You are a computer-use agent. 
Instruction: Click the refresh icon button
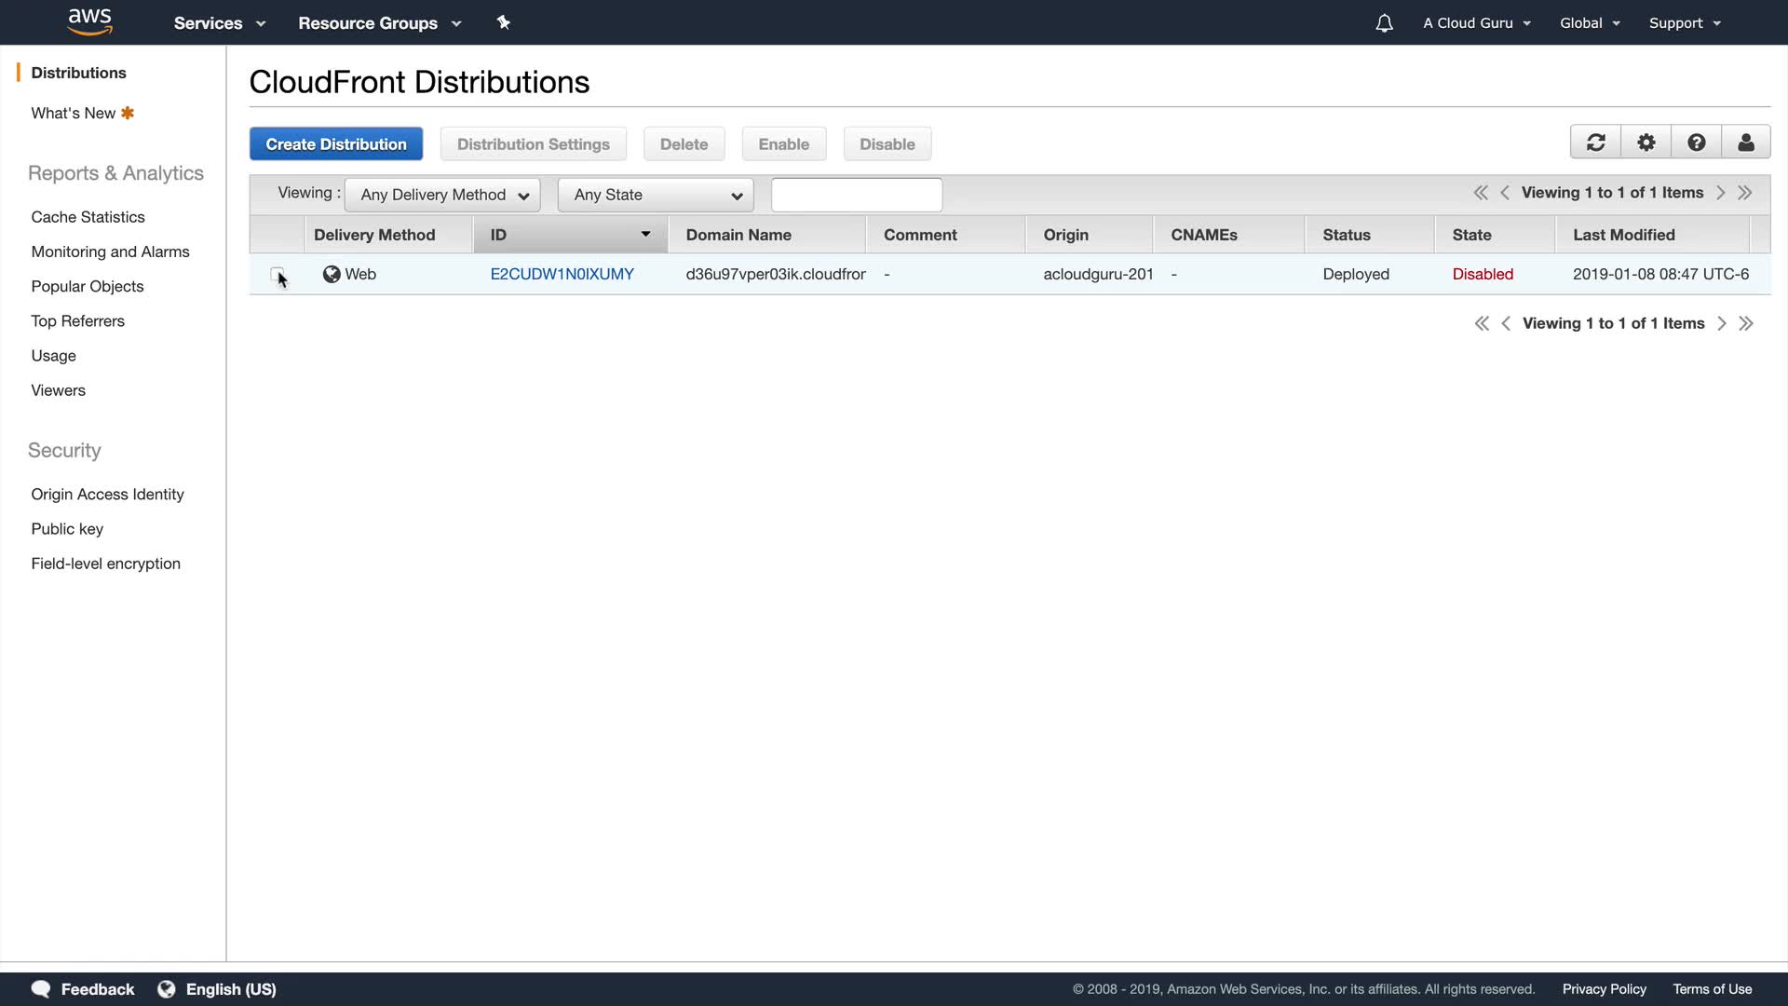coord(1595,143)
